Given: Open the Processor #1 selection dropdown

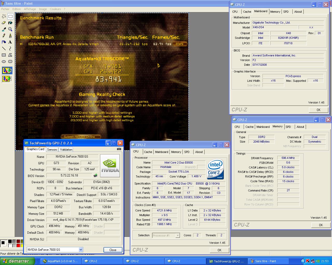Looking at the screenshot, I should (178, 235).
